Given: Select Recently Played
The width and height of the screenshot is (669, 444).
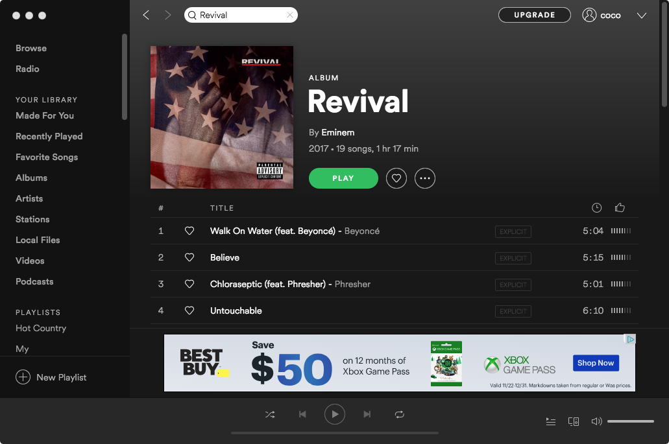Looking at the screenshot, I should pyautogui.click(x=49, y=136).
